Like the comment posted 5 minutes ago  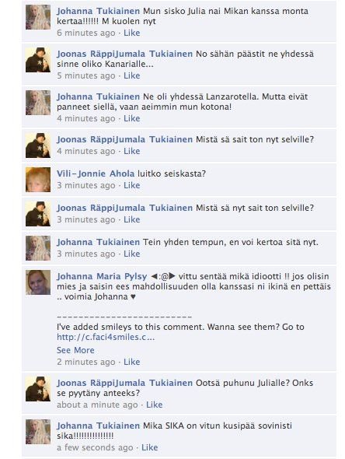[x=132, y=75]
